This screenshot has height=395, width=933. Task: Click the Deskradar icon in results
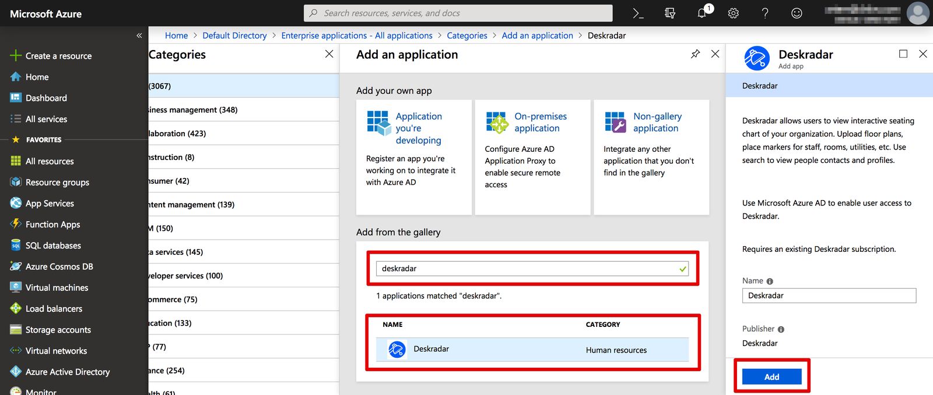[x=397, y=350]
